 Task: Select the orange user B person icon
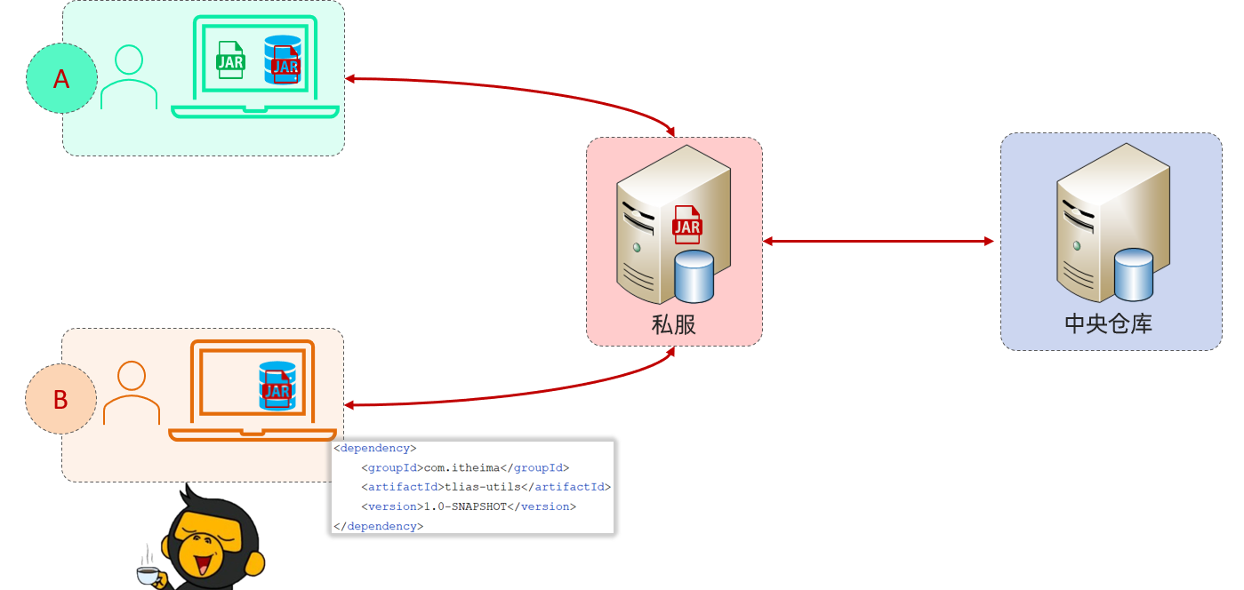(x=131, y=393)
